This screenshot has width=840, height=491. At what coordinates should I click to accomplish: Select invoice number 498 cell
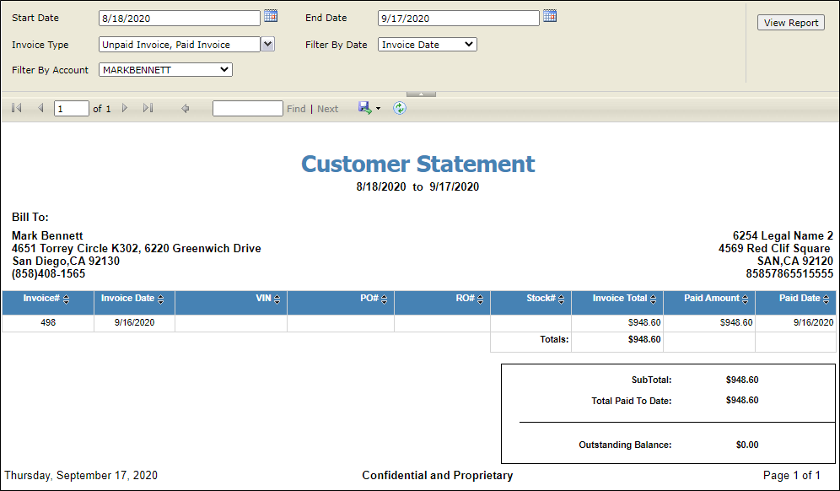(x=48, y=322)
